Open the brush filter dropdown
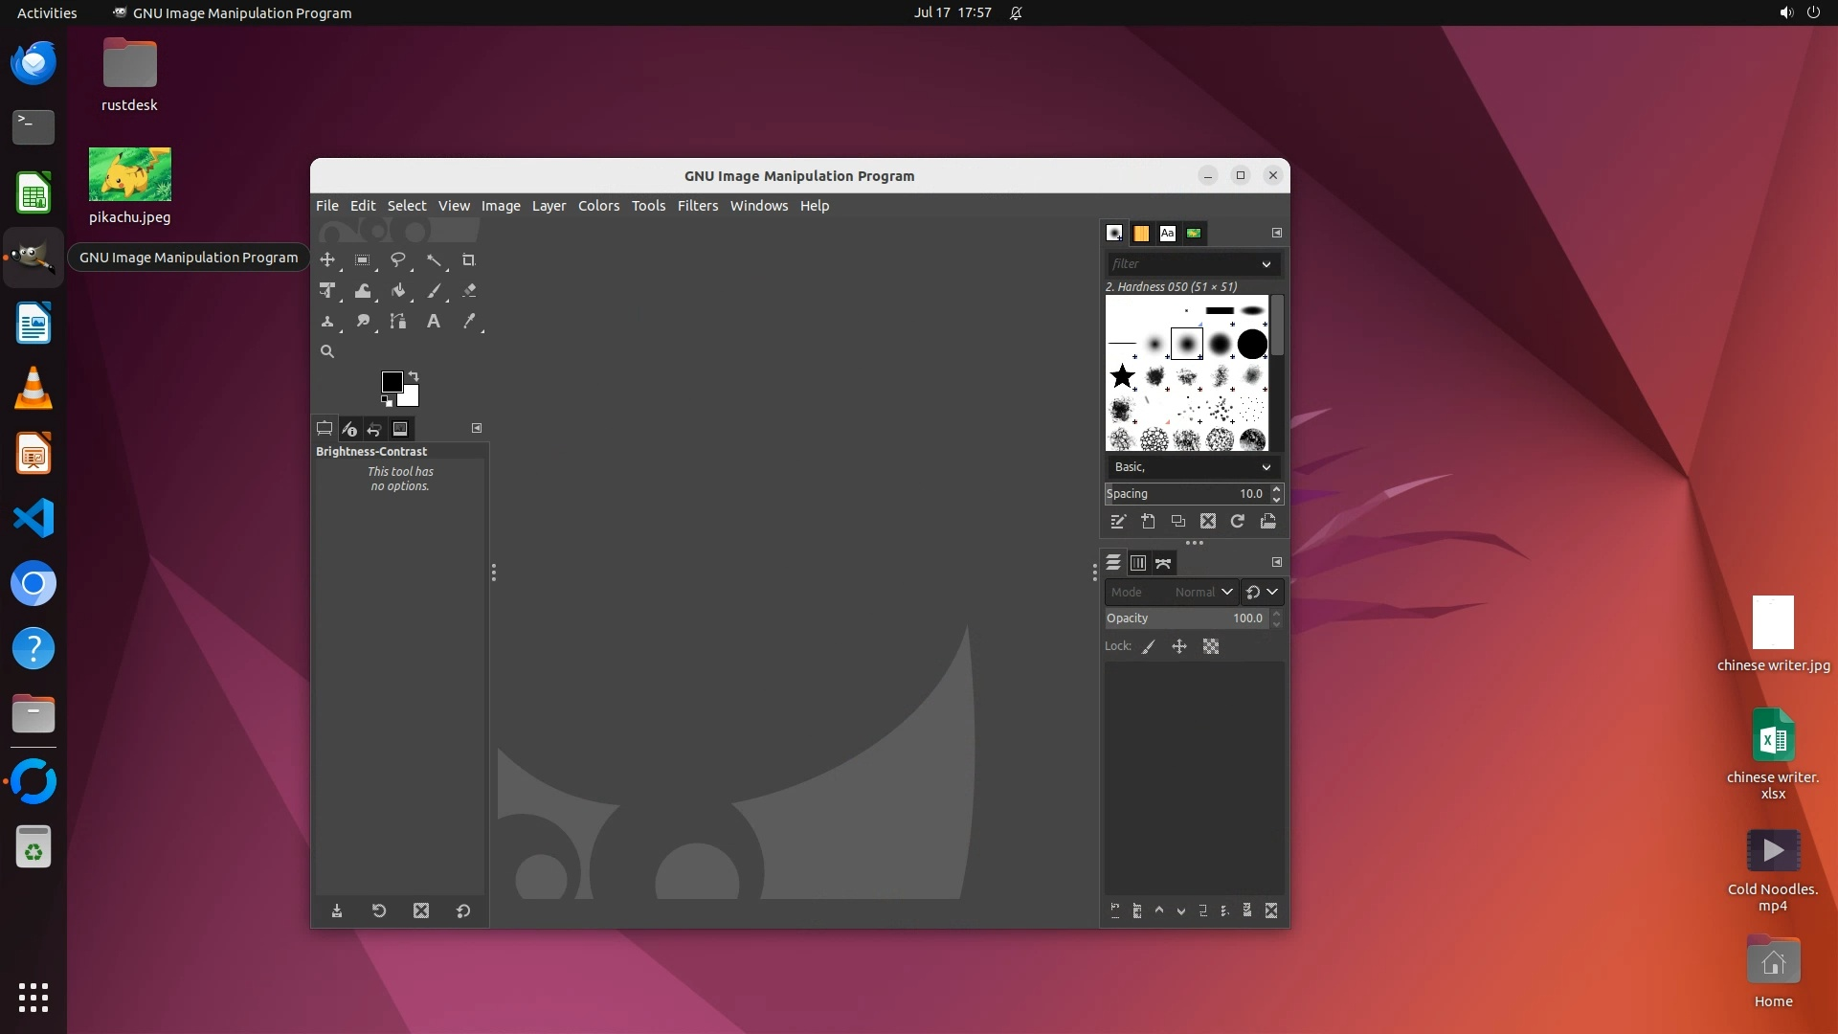The image size is (1838, 1034). point(1266,264)
